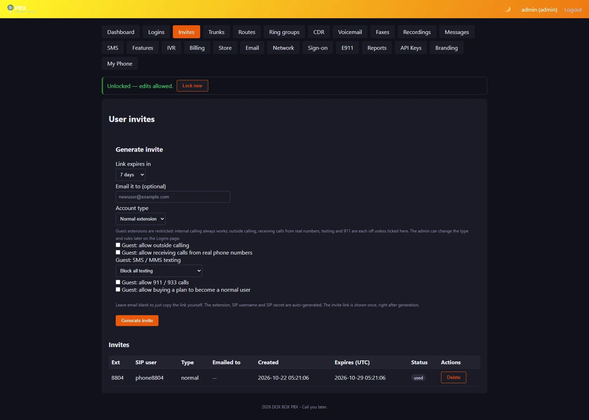The height and width of the screenshot is (420, 589).
Task: Switch to the E911 tab
Action: (347, 48)
